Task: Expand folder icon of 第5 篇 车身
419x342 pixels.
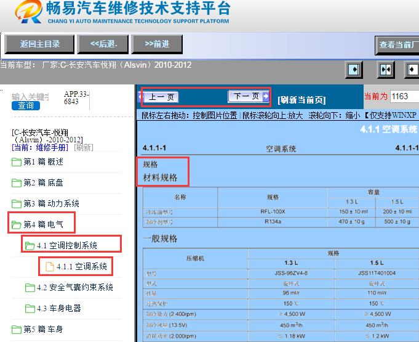Action: [17, 329]
